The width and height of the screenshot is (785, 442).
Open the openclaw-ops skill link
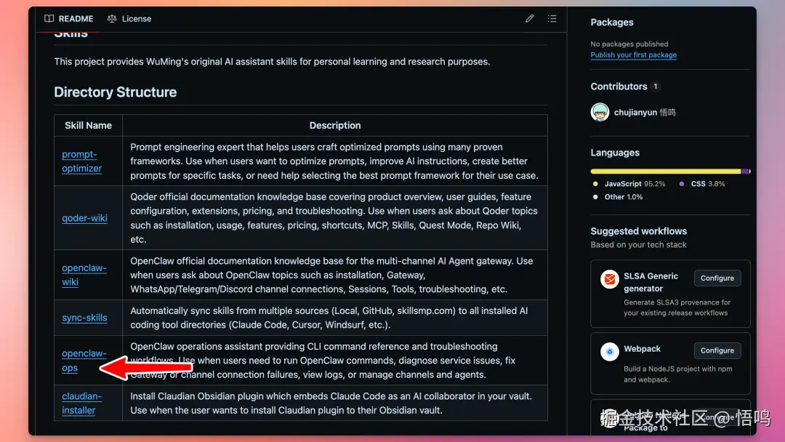pyautogui.click(x=84, y=361)
